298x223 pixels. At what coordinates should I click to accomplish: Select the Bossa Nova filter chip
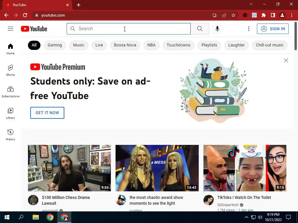point(125,45)
